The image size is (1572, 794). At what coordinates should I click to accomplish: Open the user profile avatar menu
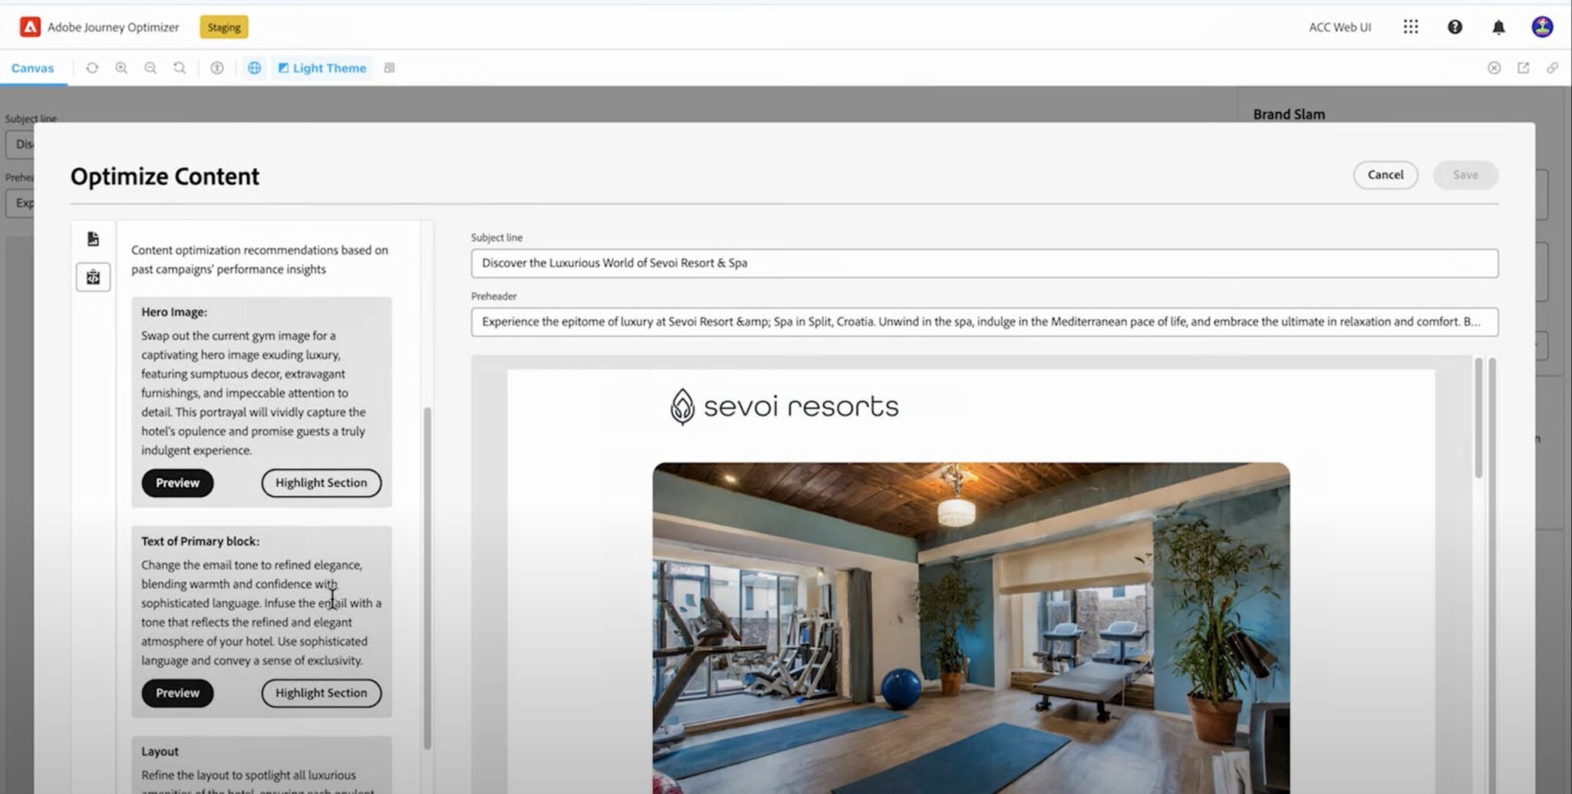(1542, 27)
